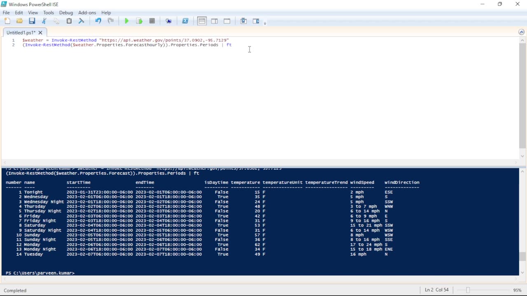
Task: Open the View menu
Action: coord(33,13)
